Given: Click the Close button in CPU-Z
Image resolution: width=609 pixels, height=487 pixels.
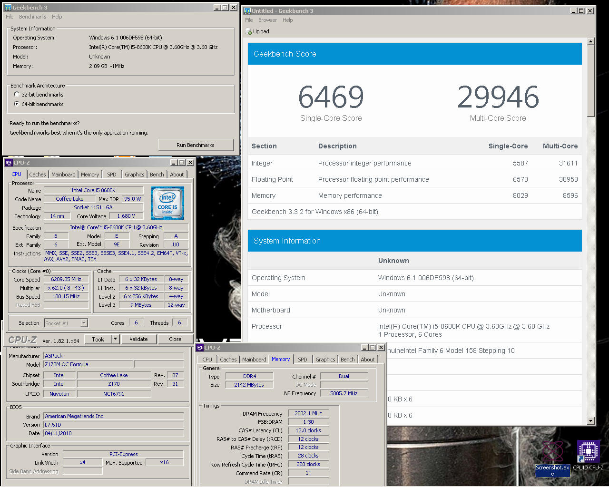Looking at the screenshot, I should (x=175, y=339).
